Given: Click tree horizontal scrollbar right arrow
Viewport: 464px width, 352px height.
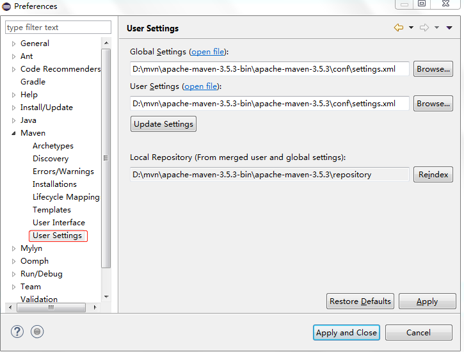Looking at the screenshot, I should pyautogui.click(x=95, y=307).
